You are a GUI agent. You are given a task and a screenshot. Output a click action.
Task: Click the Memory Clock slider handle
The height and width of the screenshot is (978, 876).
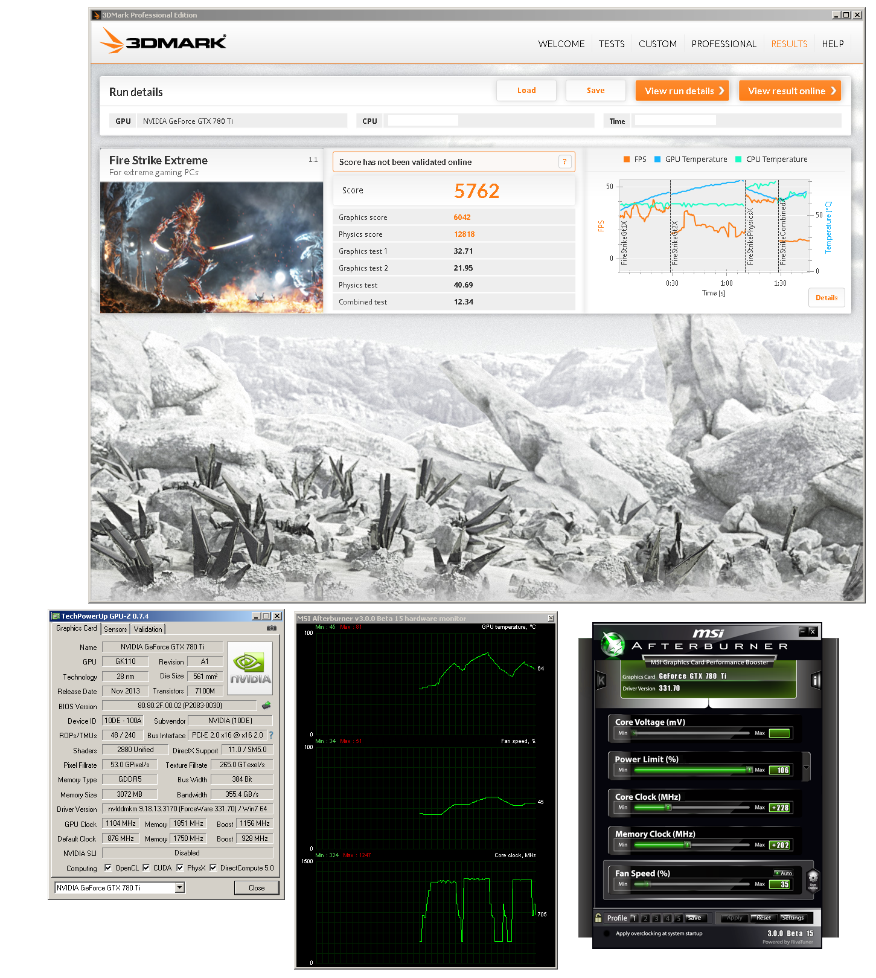687,844
